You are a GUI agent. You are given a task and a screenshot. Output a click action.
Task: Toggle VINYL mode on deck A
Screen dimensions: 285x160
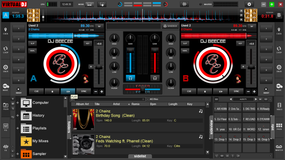tap(32, 51)
